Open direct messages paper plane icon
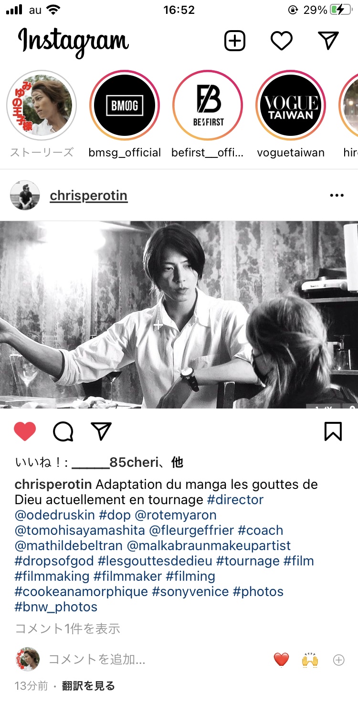 [328, 41]
